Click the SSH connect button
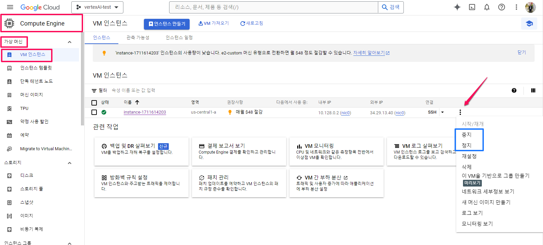 coord(432,112)
